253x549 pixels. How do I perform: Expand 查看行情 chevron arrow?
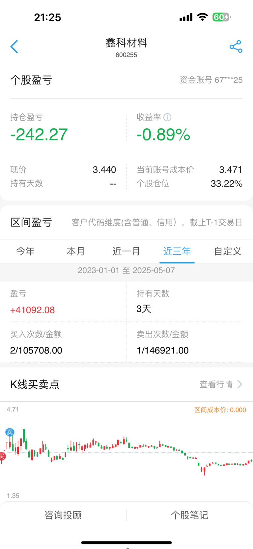(240, 384)
